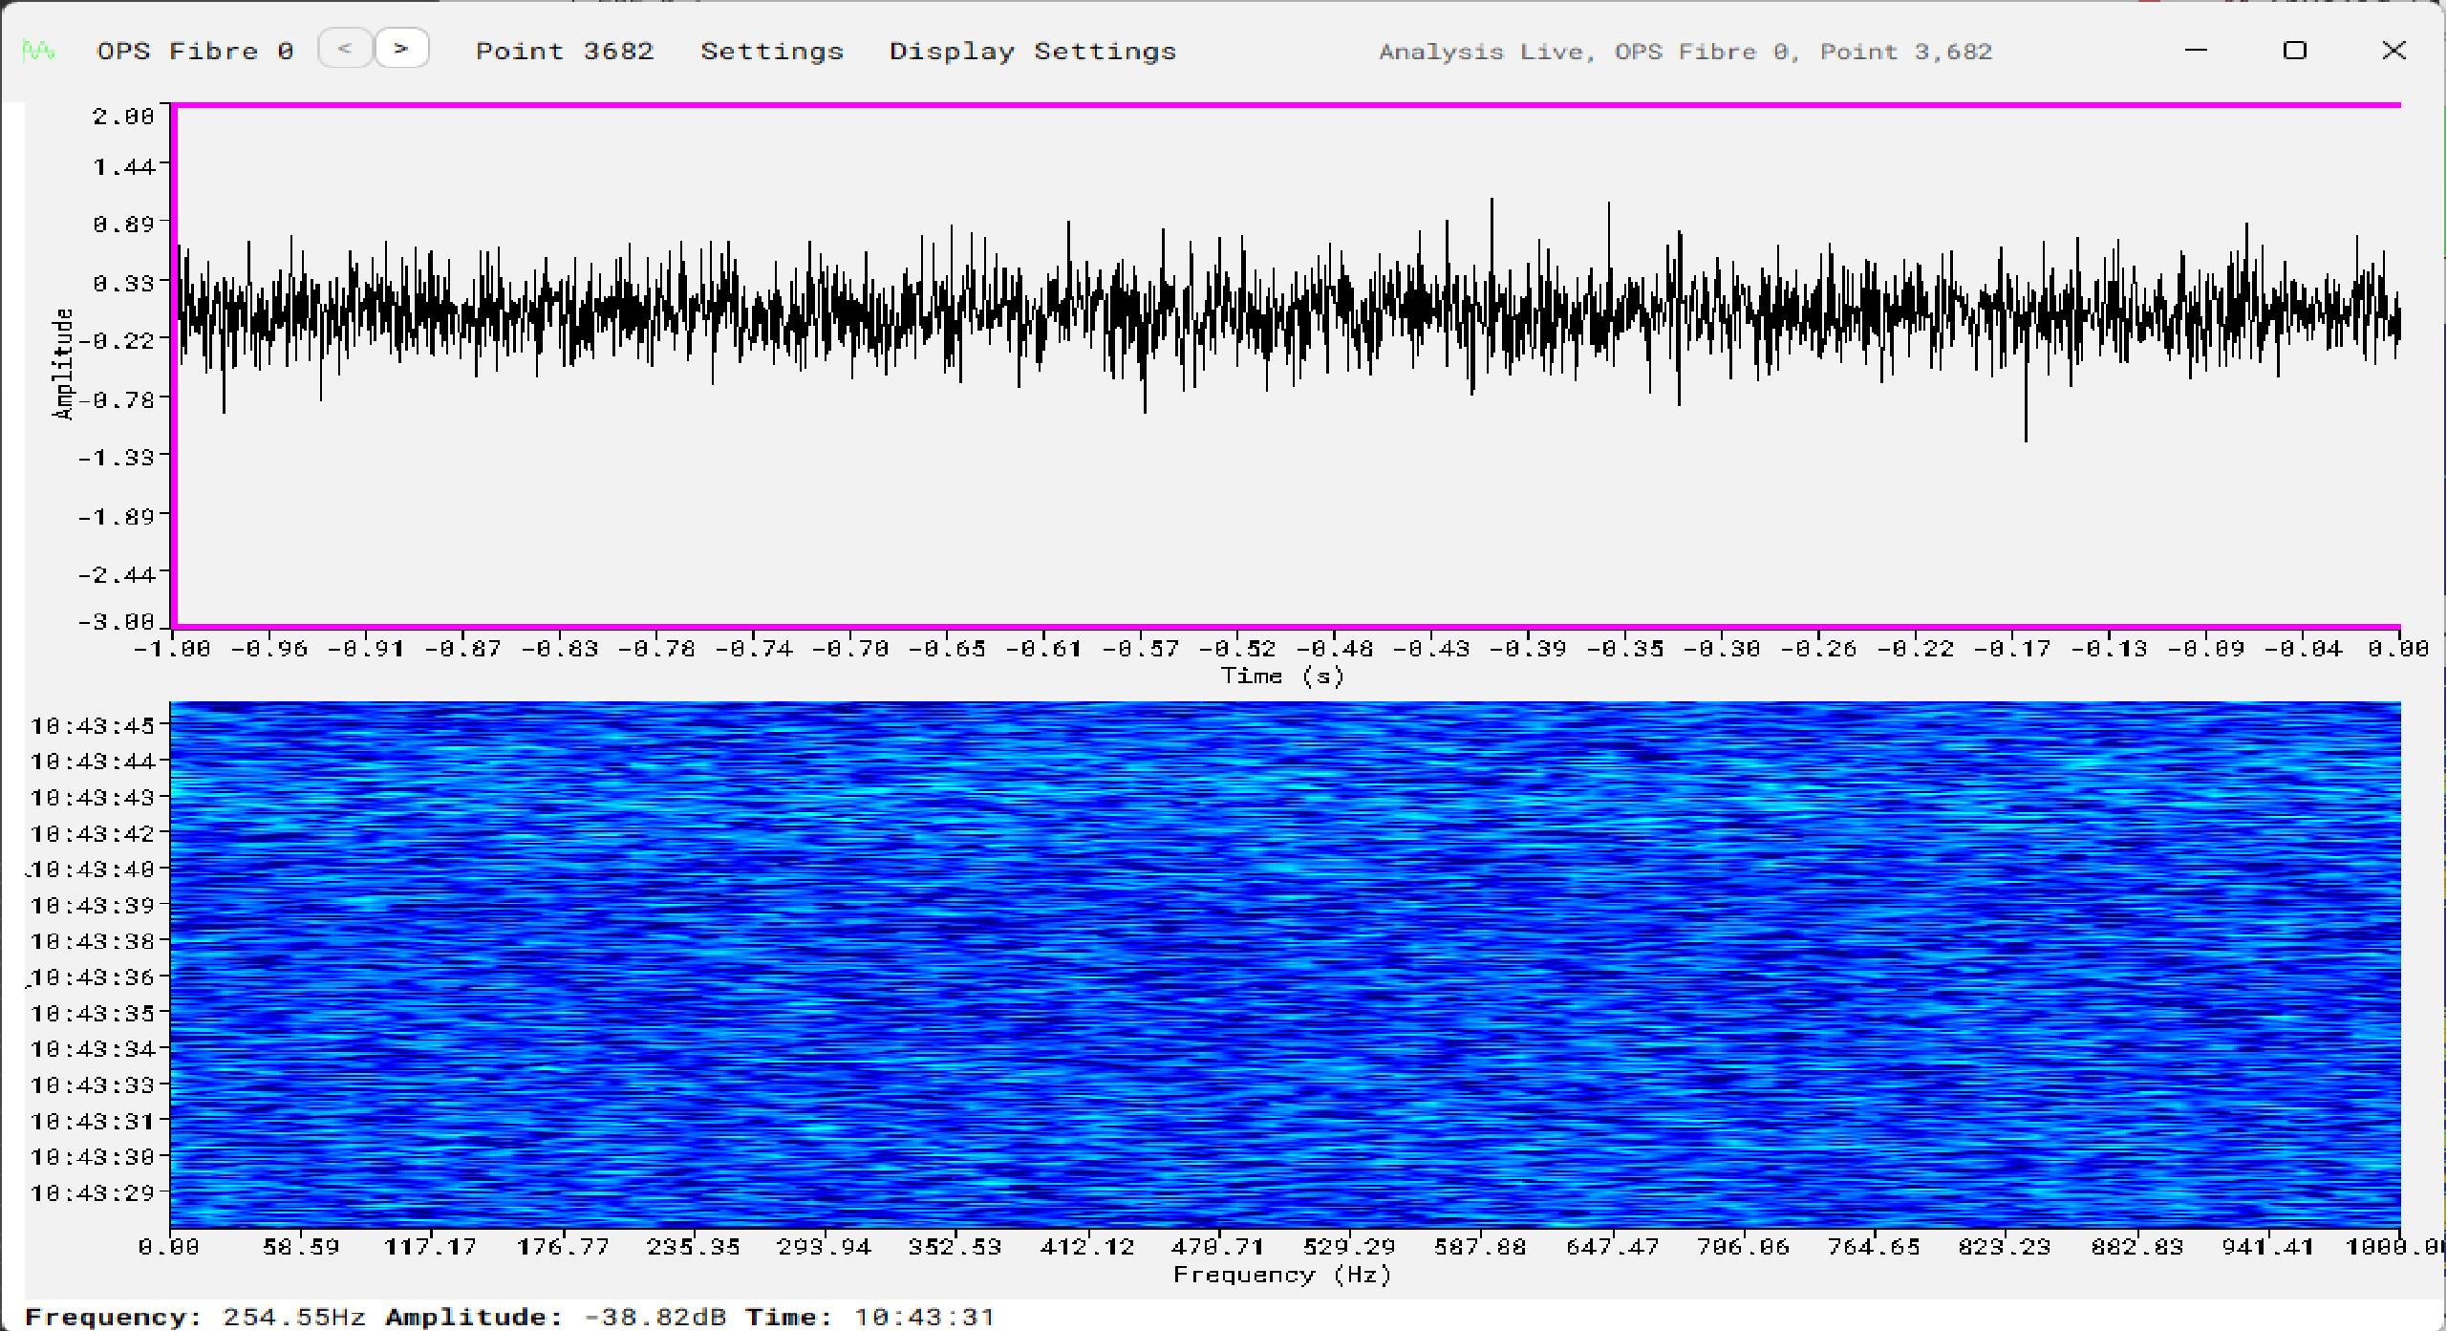Go to previous fibre with left arrow
The image size is (2447, 1331).
click(345, 48)
